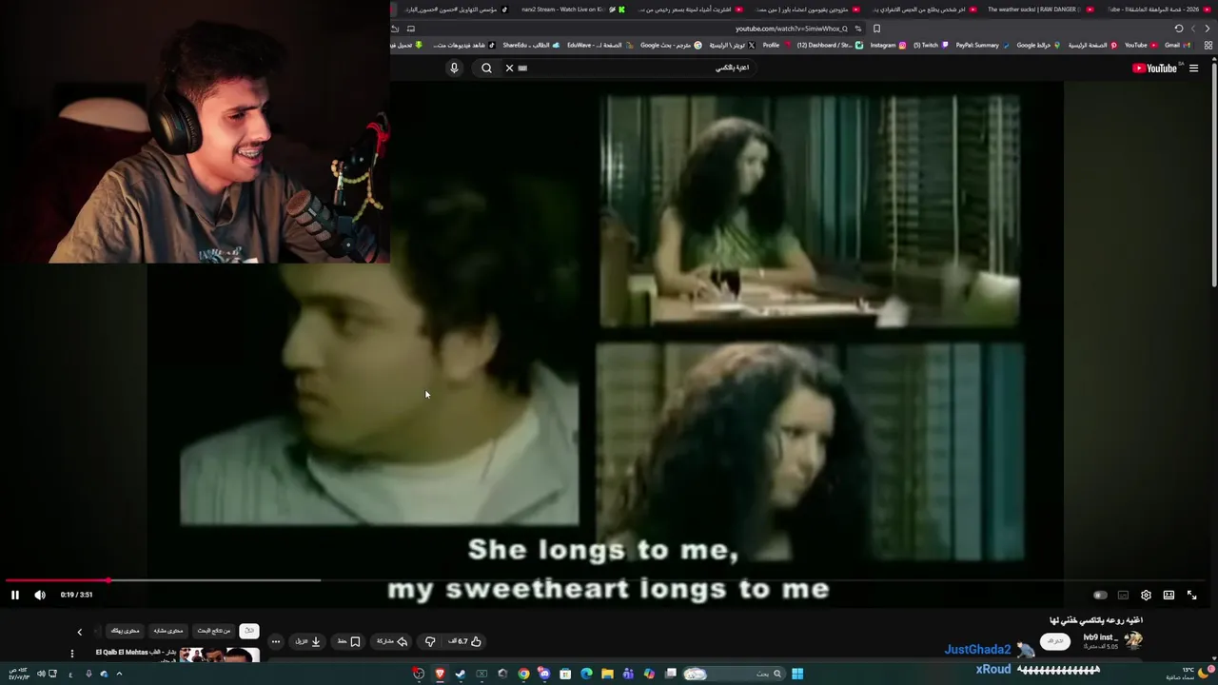1218x685 pixels.
Task: Pause the YouTube video
Action: (x=15, y=595)
